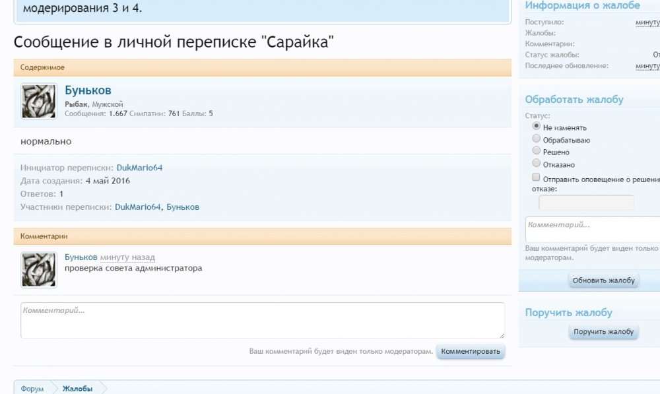Select 'Обрабатываю' status radio button
660x394 pixels.
coord(537,139)
